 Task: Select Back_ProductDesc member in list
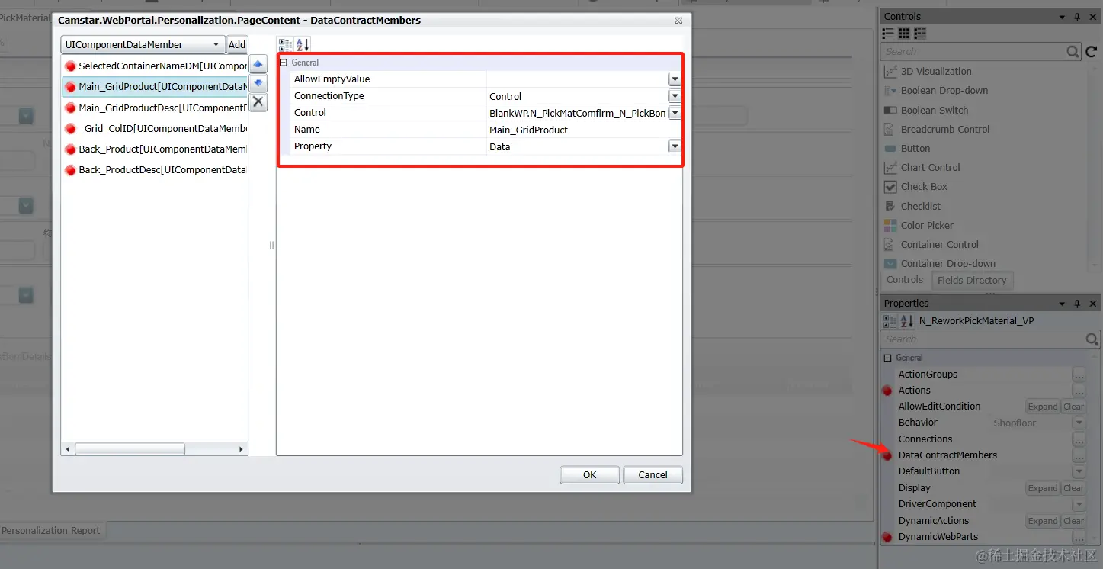tap(155, 170)
